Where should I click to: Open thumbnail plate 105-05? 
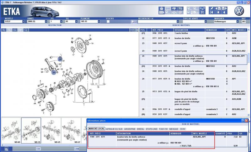pos(11,131)
